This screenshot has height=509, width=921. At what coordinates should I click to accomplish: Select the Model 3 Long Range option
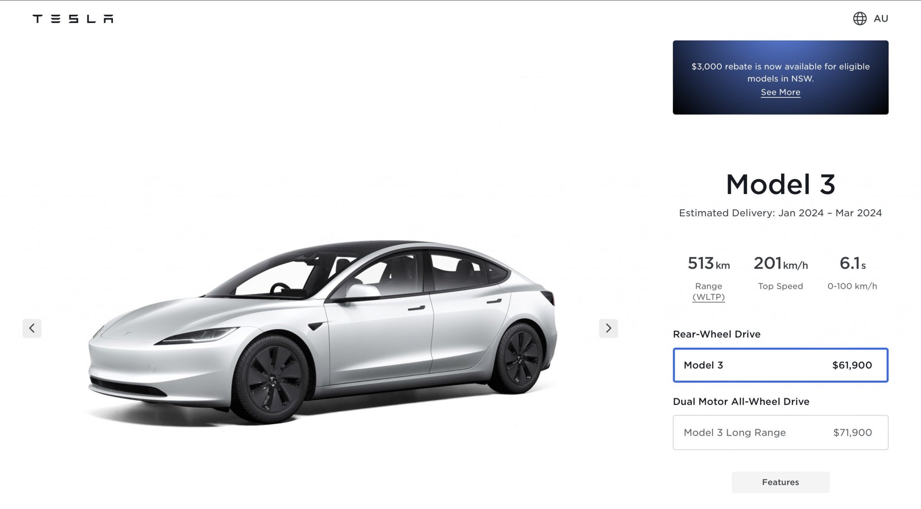tap(780, 433)
